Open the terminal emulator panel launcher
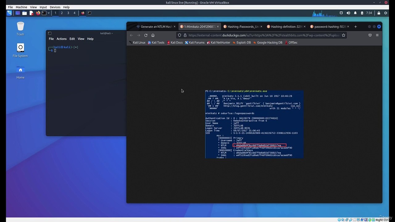 point(44,13)
